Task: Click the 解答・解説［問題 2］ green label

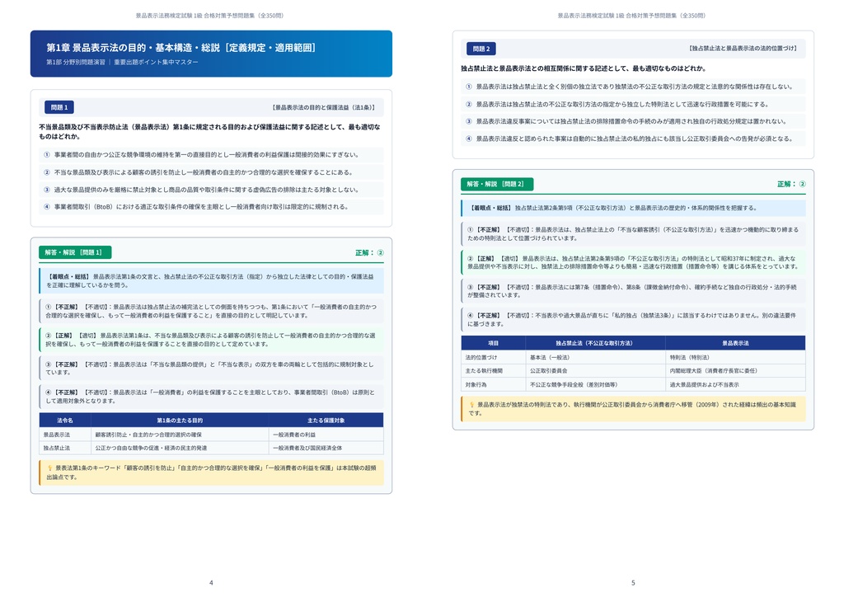Action: pyautogui.click(x=497, y=184)
